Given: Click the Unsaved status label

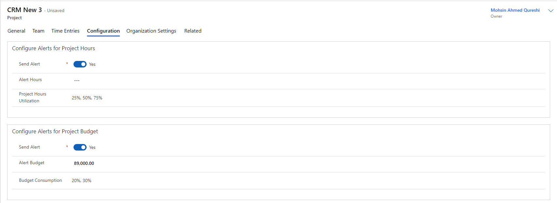Looking at the screenshot, I should pyautogui.click(x=56, y=10).
